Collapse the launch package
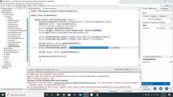 pos(5,17)
